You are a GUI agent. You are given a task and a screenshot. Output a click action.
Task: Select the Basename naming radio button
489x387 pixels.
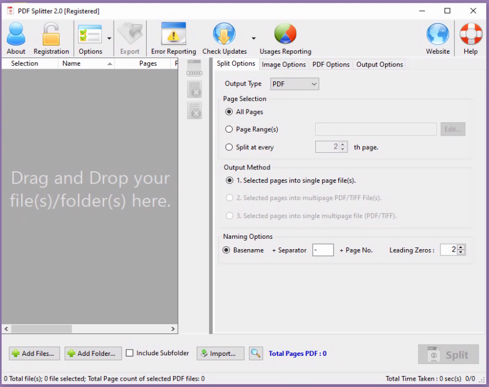(x=226, y=250)
